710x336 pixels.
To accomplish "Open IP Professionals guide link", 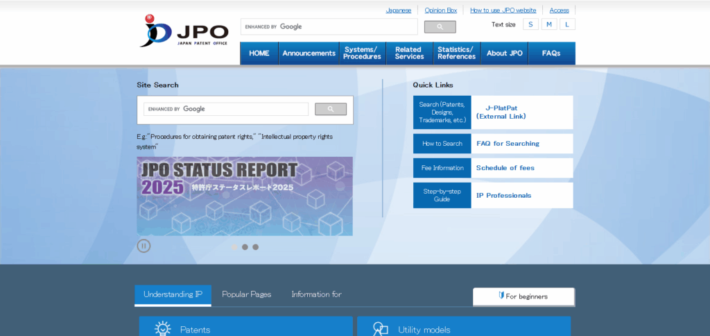I will [503, 196].
